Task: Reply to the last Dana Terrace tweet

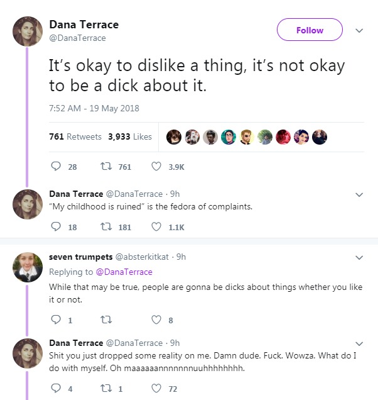Action: pos(55,389)
